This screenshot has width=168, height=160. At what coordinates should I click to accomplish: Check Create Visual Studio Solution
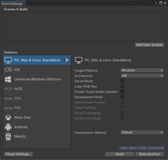[122, 92]
